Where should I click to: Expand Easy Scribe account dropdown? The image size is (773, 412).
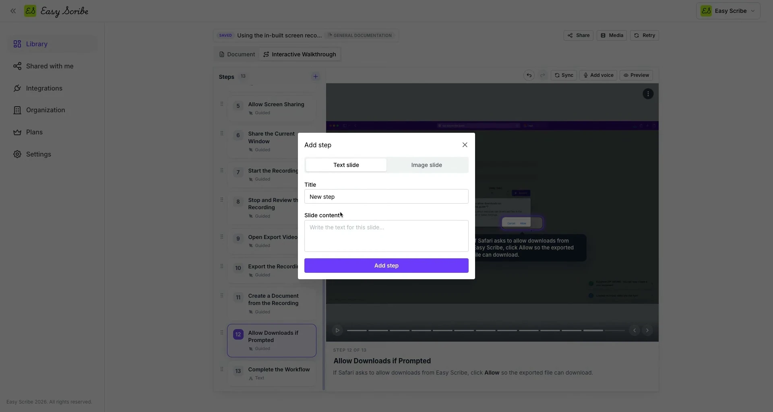(x=728, y=11)
